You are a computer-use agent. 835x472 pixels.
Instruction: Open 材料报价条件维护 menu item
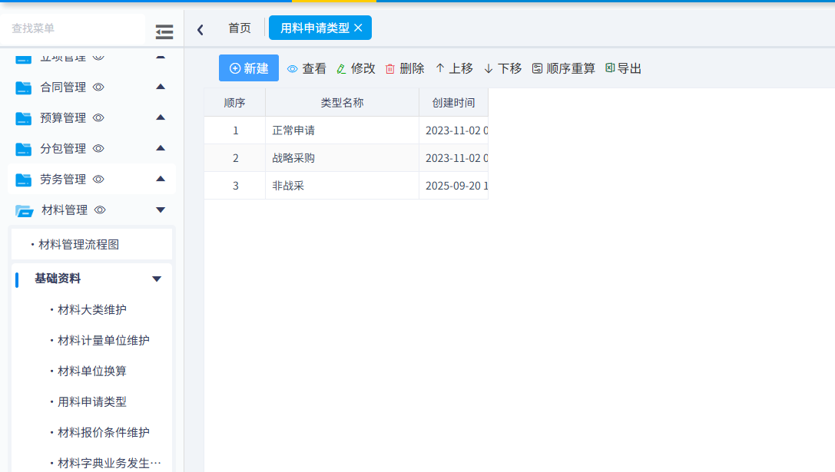[x=103, y=433]
